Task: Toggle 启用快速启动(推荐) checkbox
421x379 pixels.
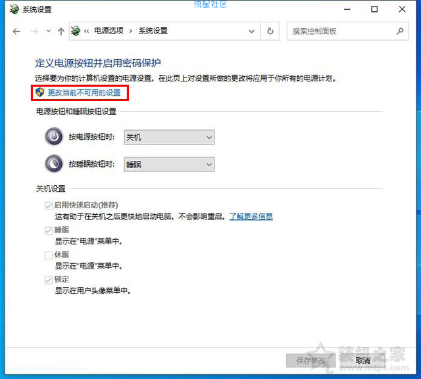Action: click(x=49, y=206)
